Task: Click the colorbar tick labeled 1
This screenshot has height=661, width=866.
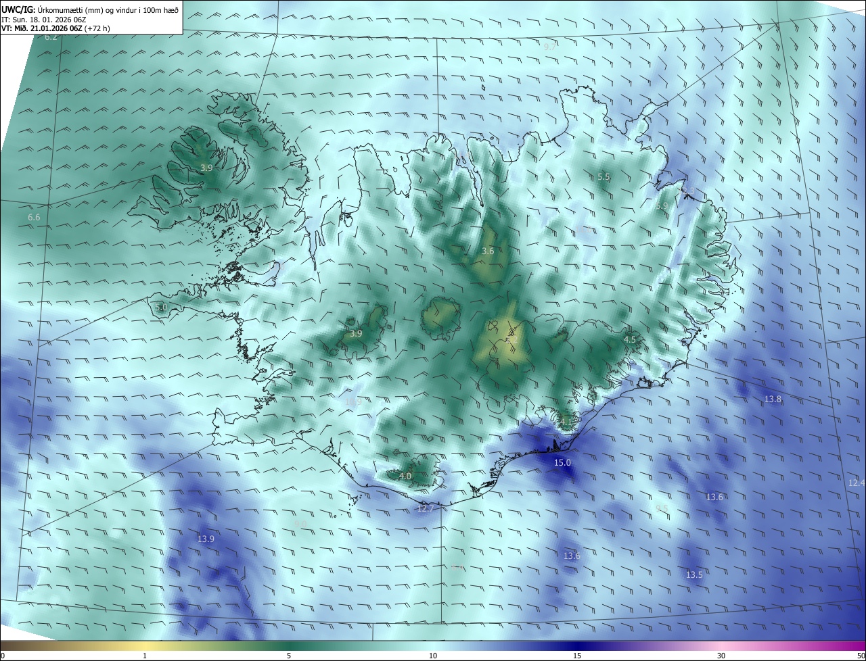Action: (x=145, y=656)
